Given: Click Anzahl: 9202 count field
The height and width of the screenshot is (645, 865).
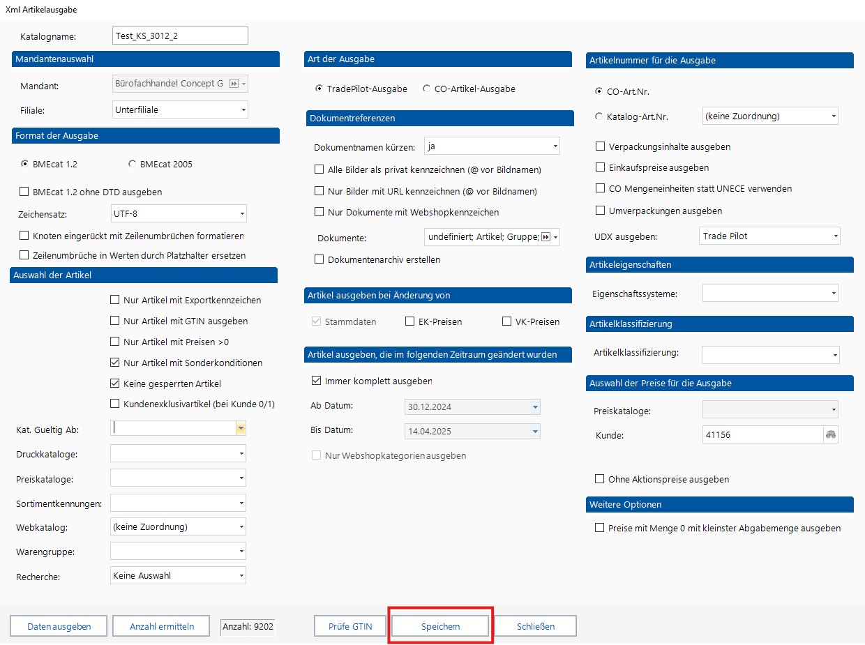Looking at the screenshot, I should point(248,626).
